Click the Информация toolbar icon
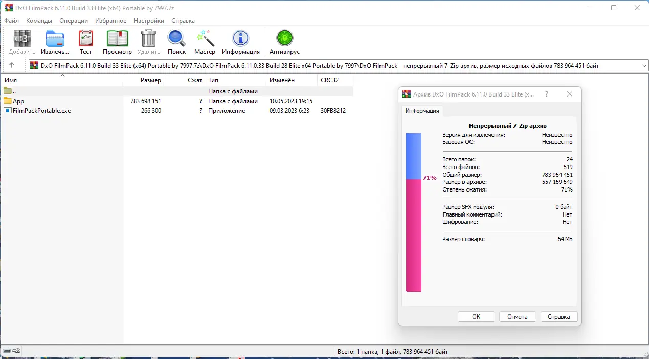Screen dimensions: 649x359 click(240, 38)
